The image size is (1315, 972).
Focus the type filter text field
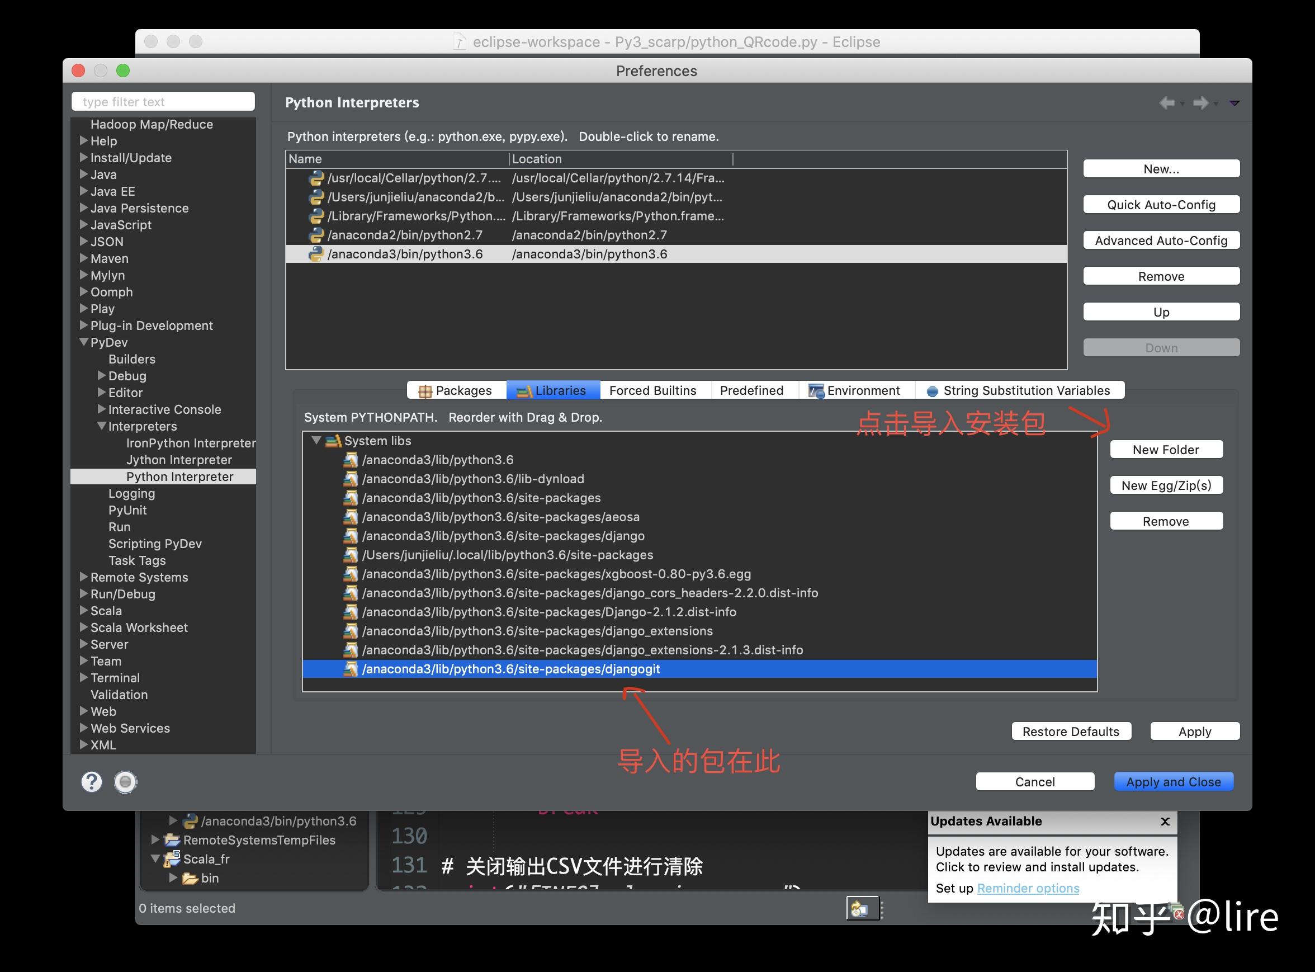point(163,102)
